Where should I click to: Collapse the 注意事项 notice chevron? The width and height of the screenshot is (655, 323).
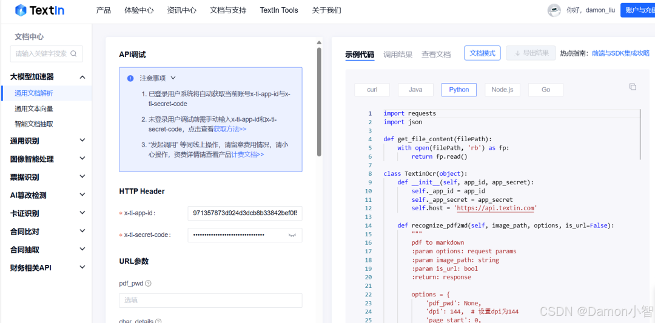pyautogui.click(x=173, y=78)
